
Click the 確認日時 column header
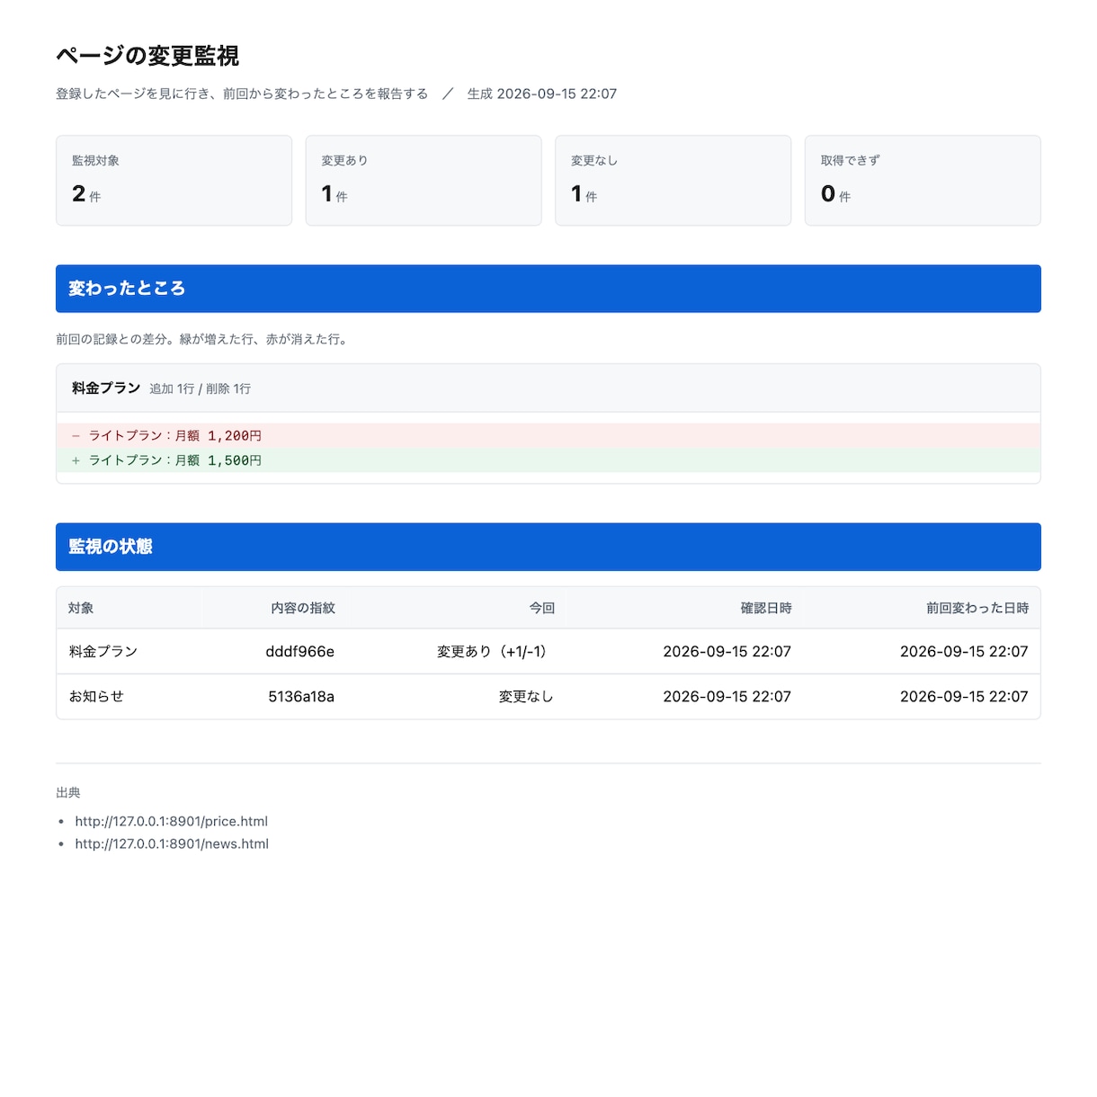[766, 608]
